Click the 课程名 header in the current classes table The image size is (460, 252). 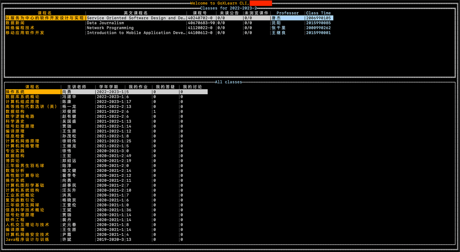[x=45, y=13]
